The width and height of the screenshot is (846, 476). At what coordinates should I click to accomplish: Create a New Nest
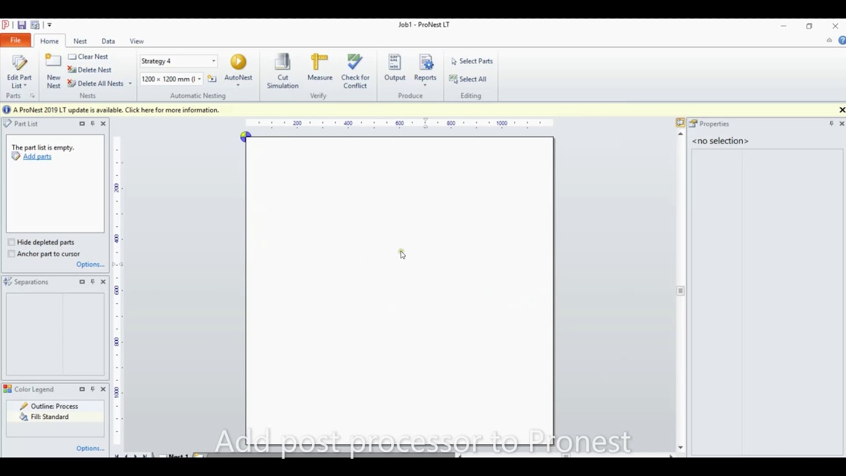[54, 71]
